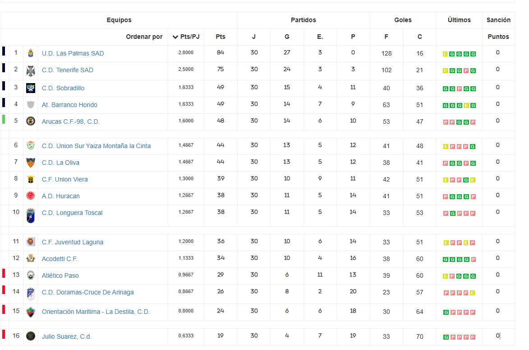Click the J matches-played column header
Screen dimensions: 529x350
254,37
